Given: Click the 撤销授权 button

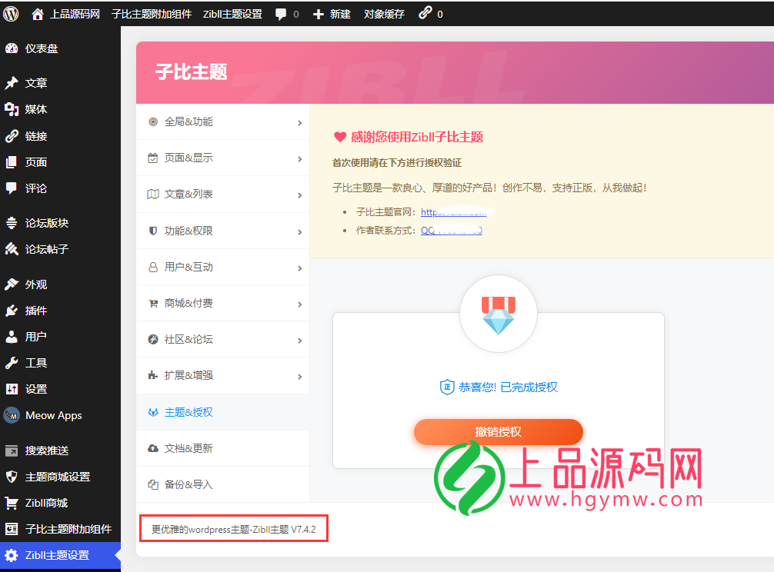Looking at the screenshot, I should pos(498,431).
